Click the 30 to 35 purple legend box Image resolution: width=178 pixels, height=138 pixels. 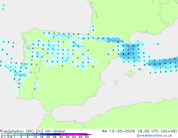click(63, 134)
